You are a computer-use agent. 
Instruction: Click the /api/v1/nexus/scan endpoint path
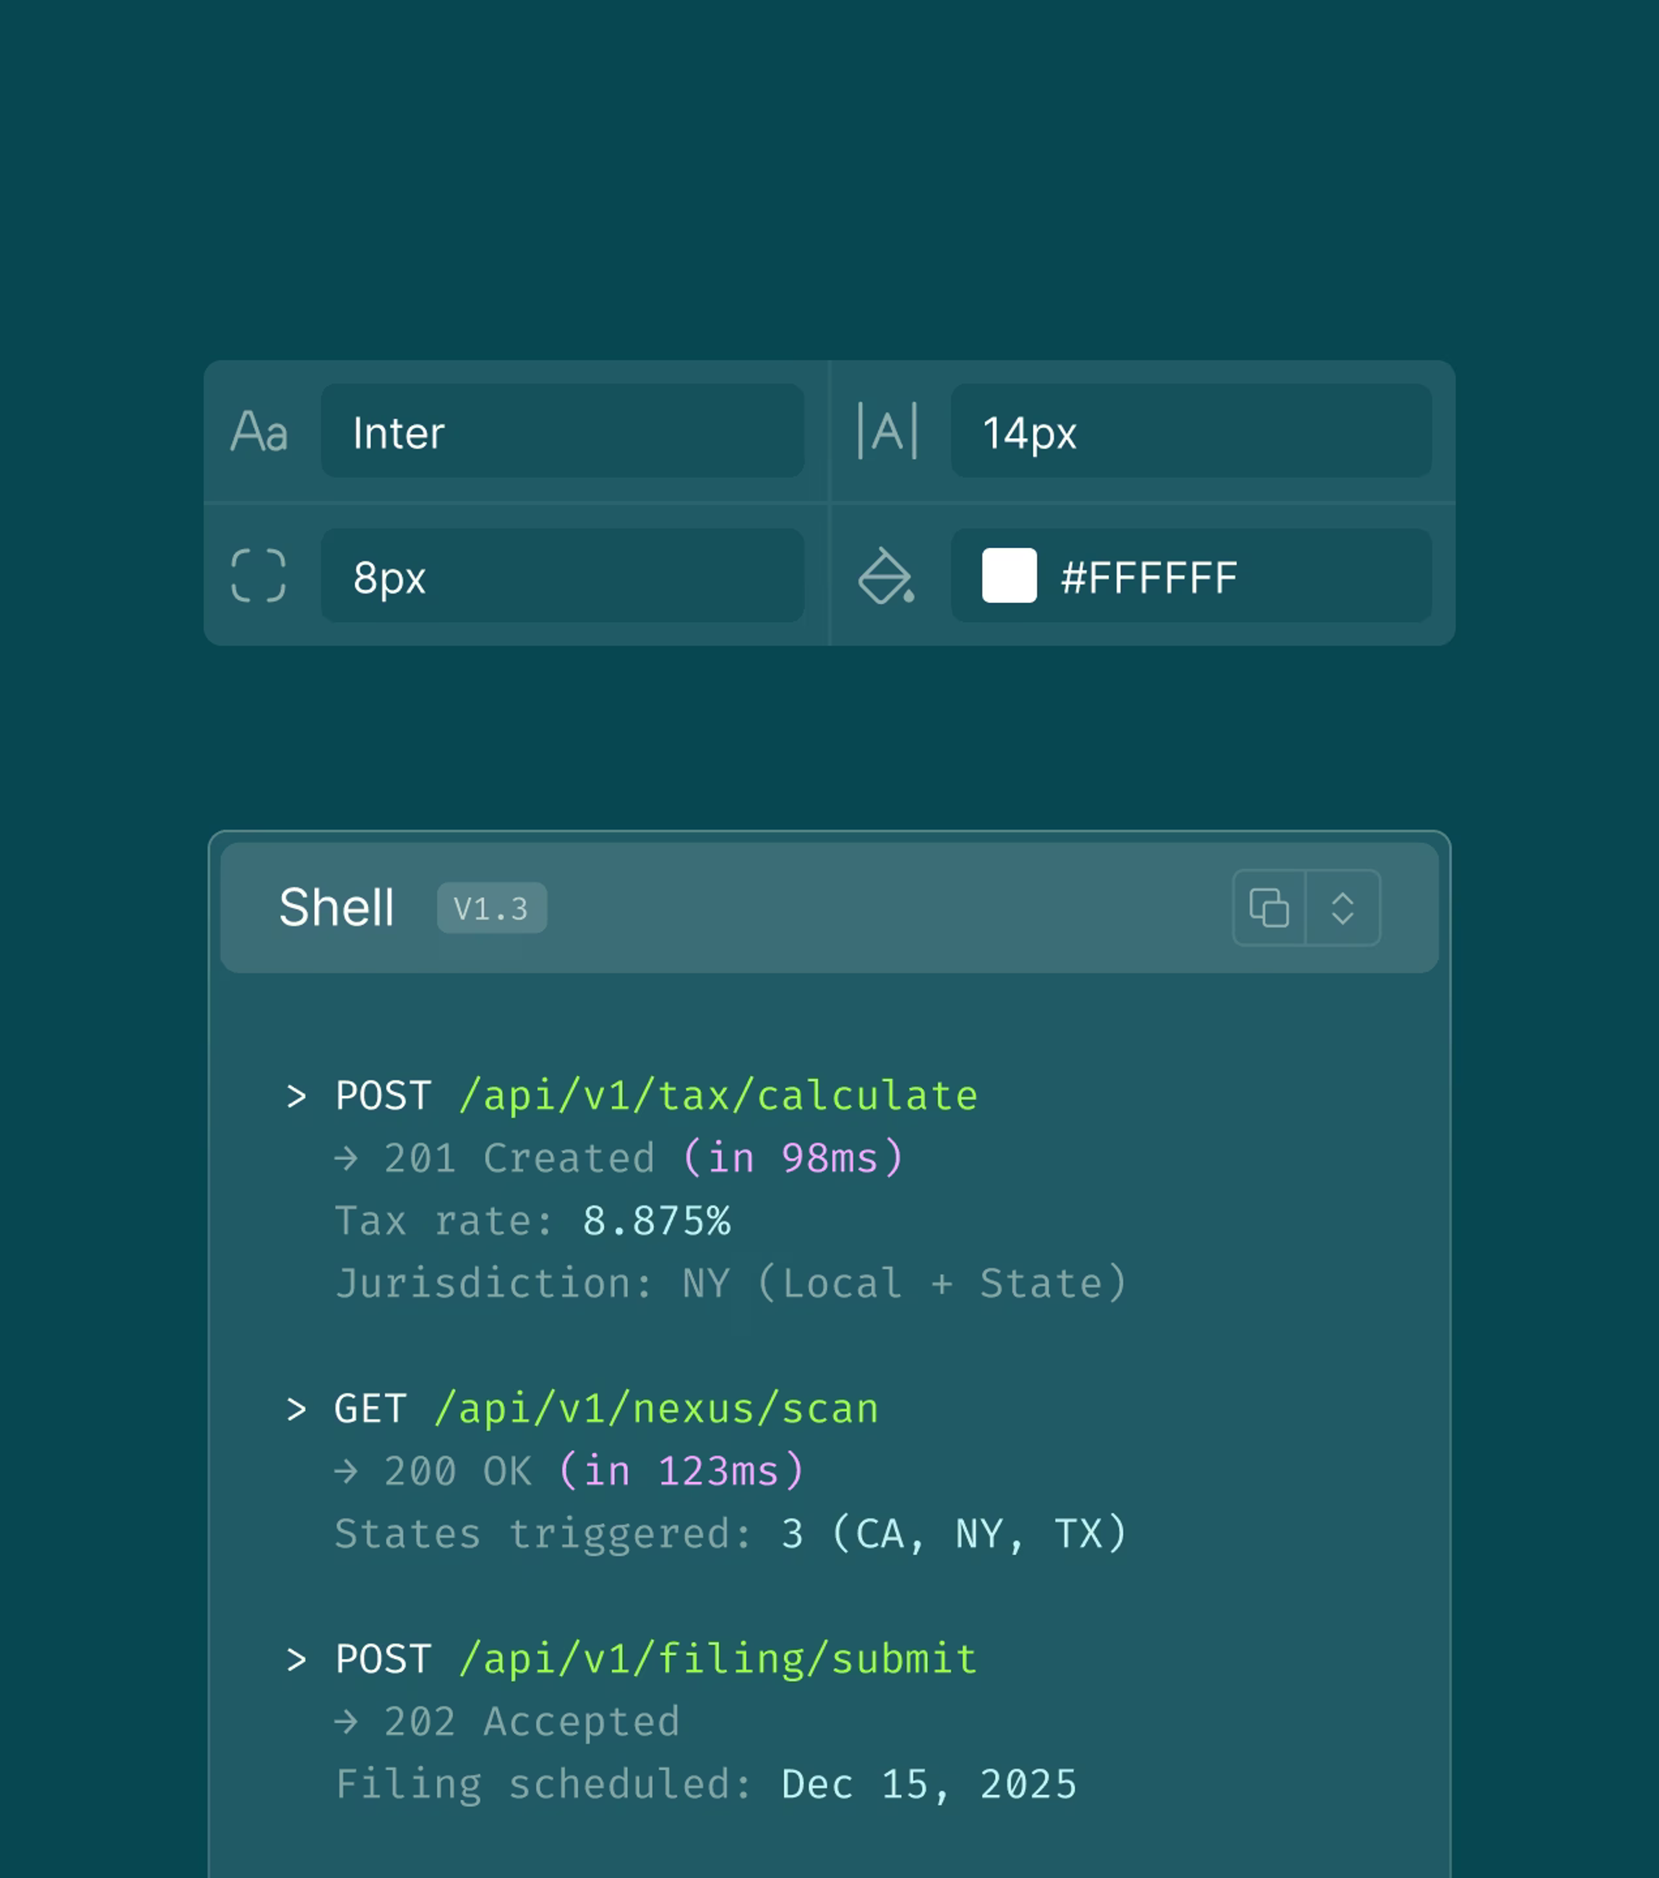pos(657,1409)
